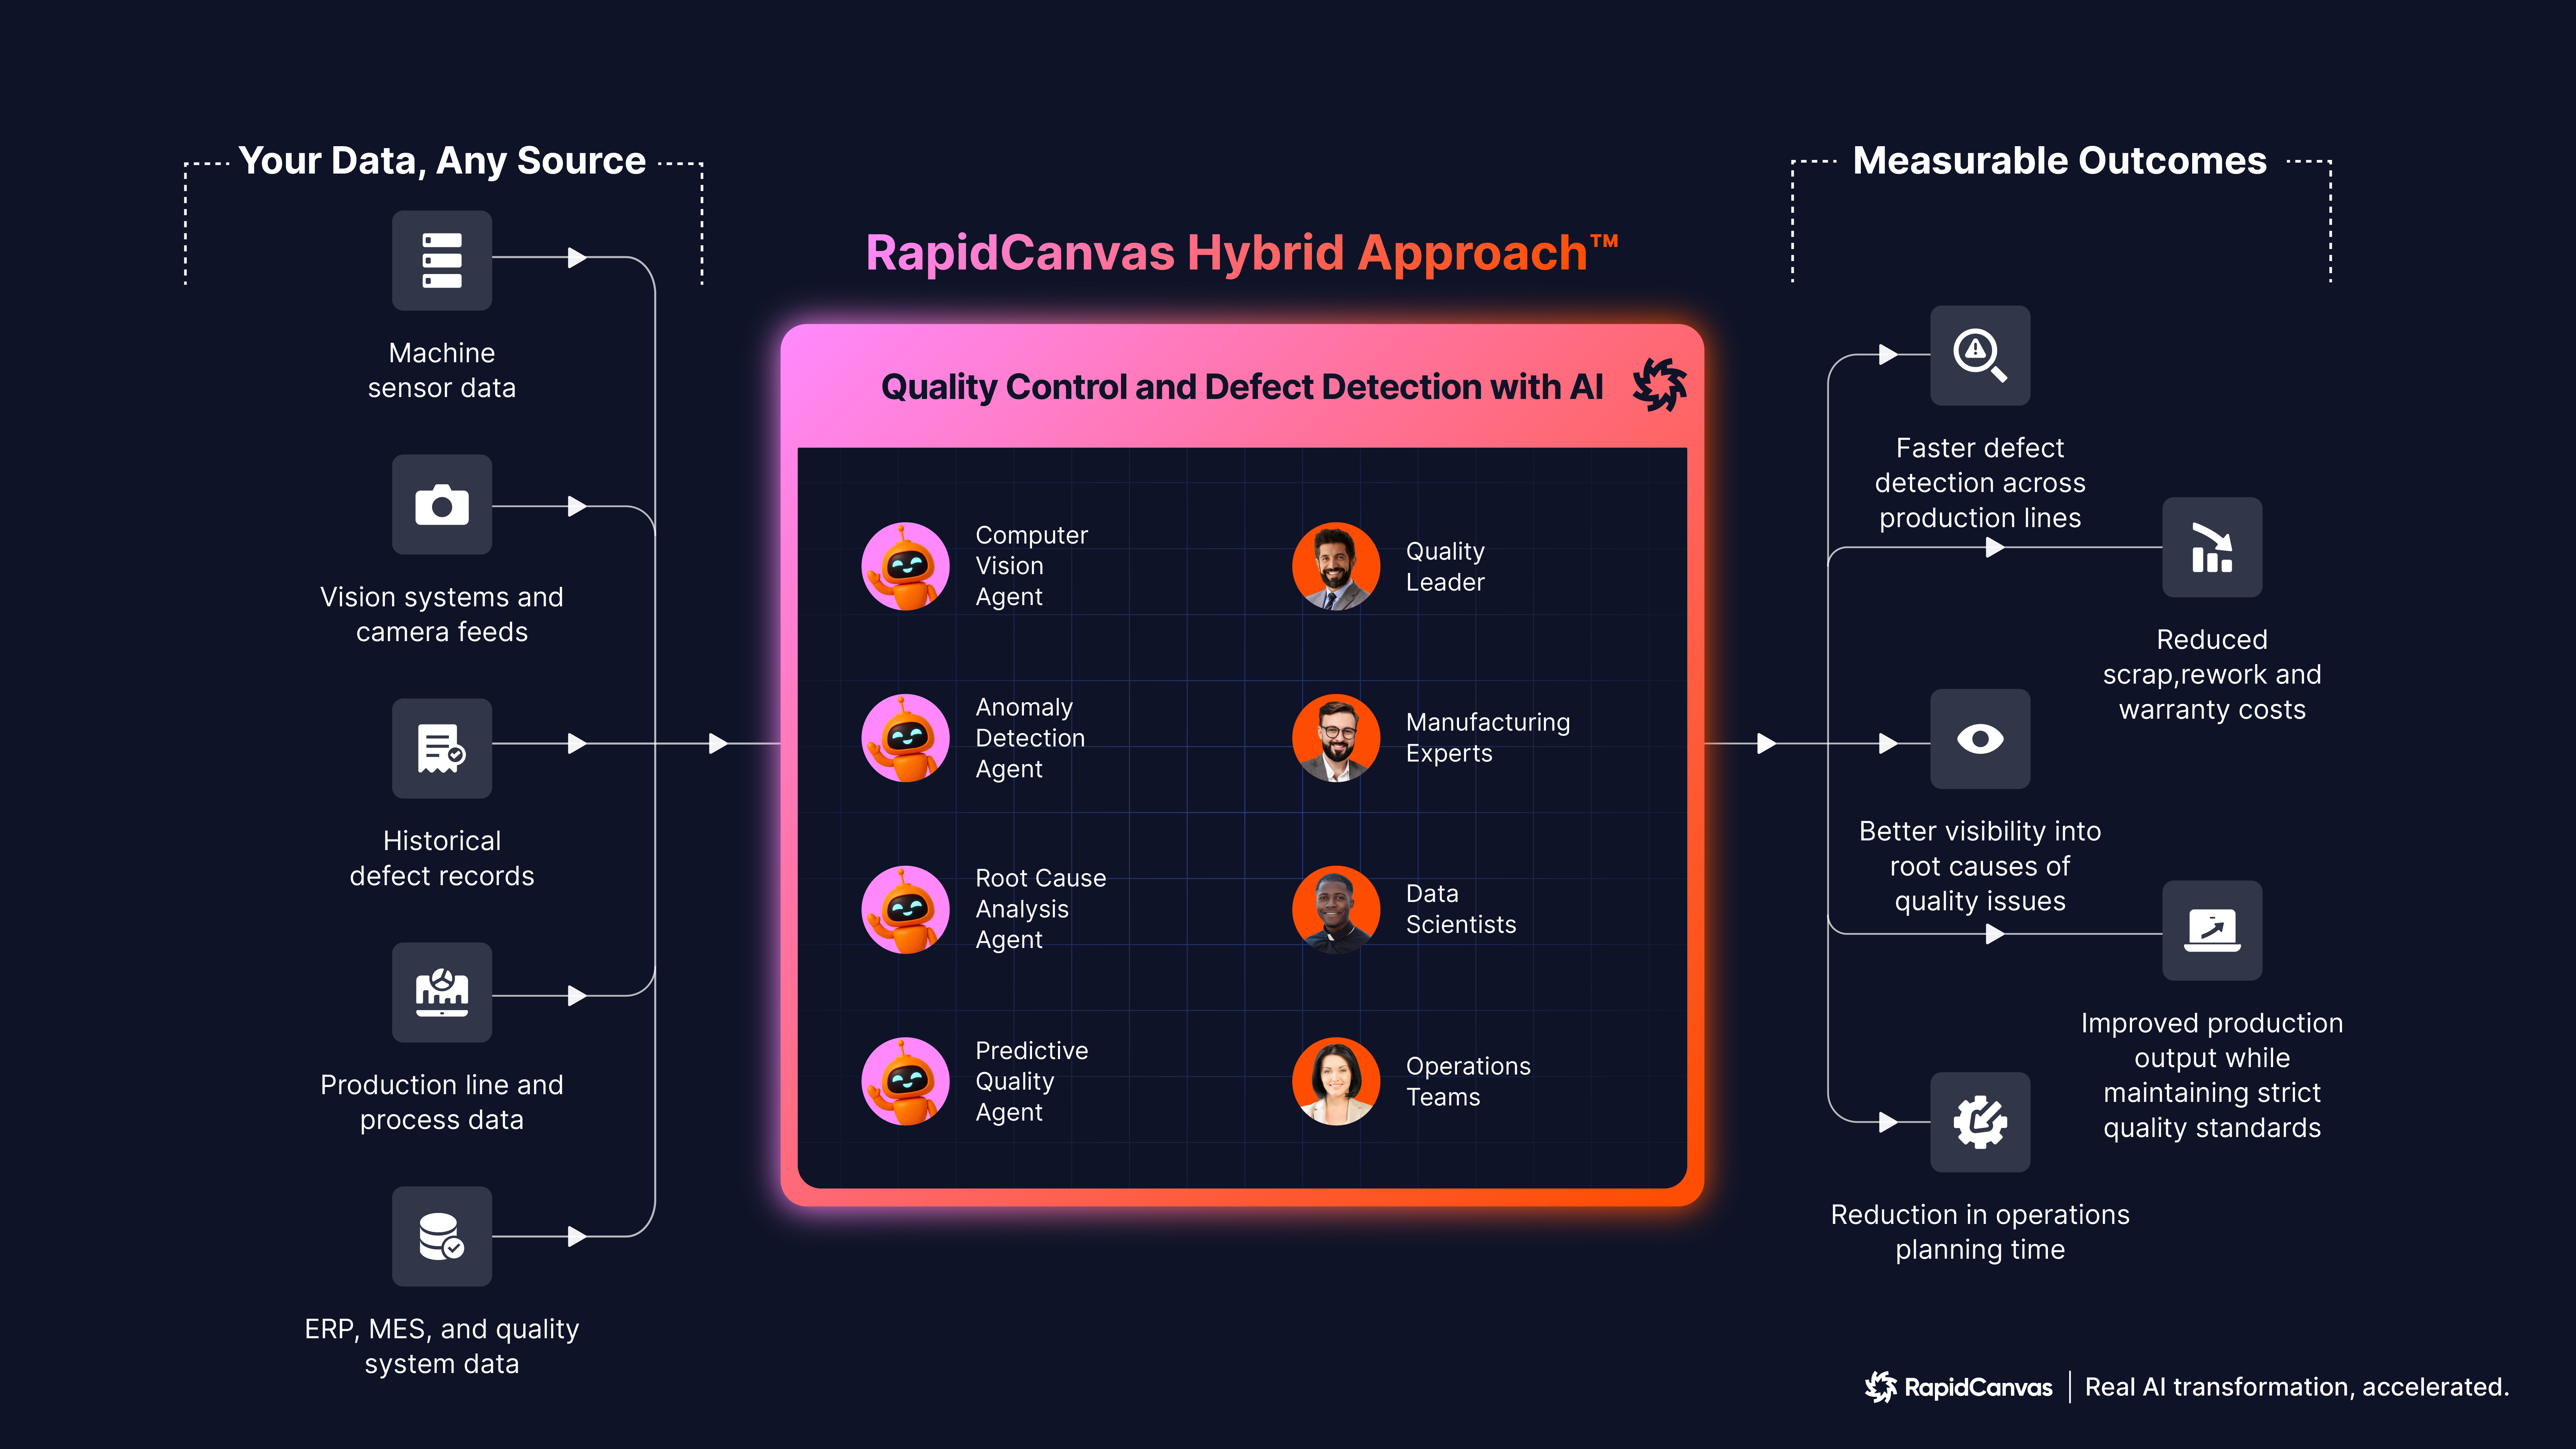Click the Quality Leader portrait
This screenshot has height=1449, width=2576.
[1335, 566]
